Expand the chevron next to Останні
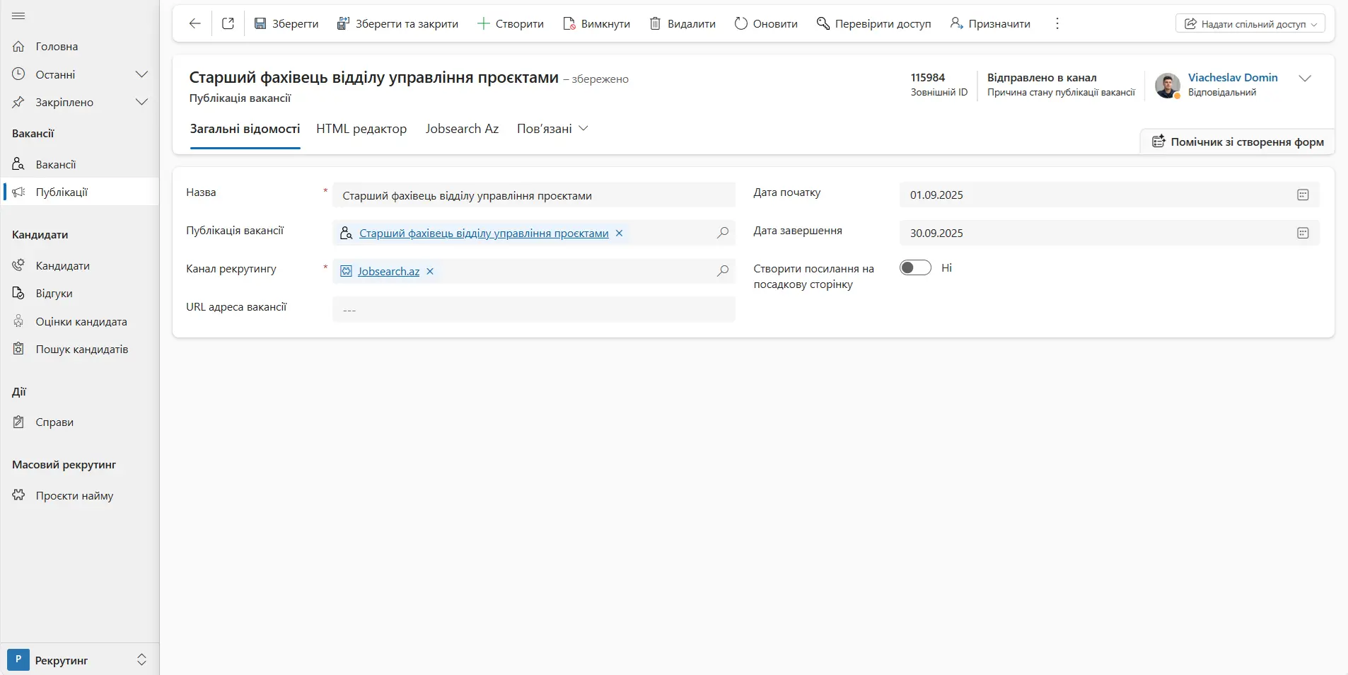Screen dimensions: 1348x675 coord(142,74)
